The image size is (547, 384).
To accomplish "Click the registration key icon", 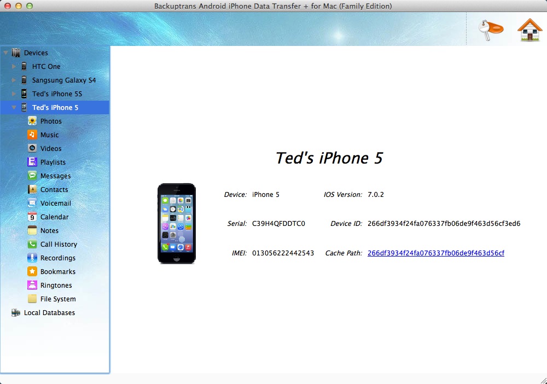I will (491, 30).
